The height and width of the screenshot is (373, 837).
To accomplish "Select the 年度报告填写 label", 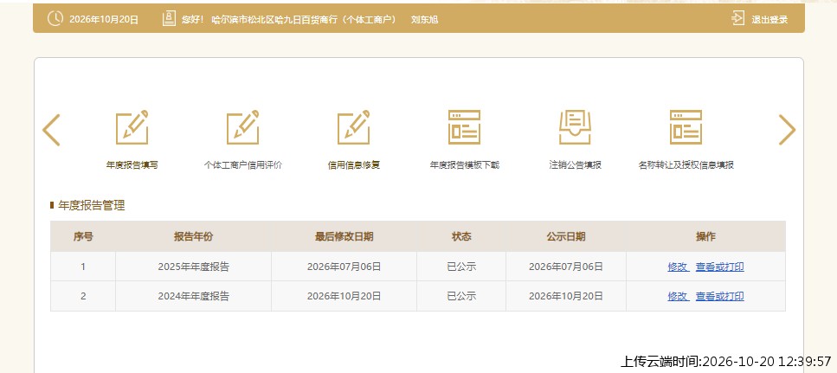I will pyautogui.click(x=132, y=165).
